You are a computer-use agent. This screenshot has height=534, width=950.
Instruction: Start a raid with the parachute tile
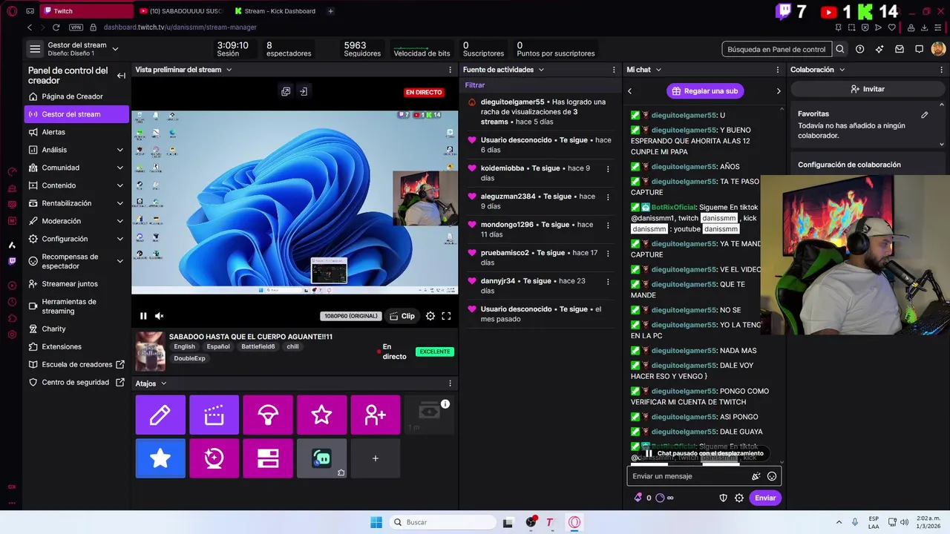pos(268,415)
